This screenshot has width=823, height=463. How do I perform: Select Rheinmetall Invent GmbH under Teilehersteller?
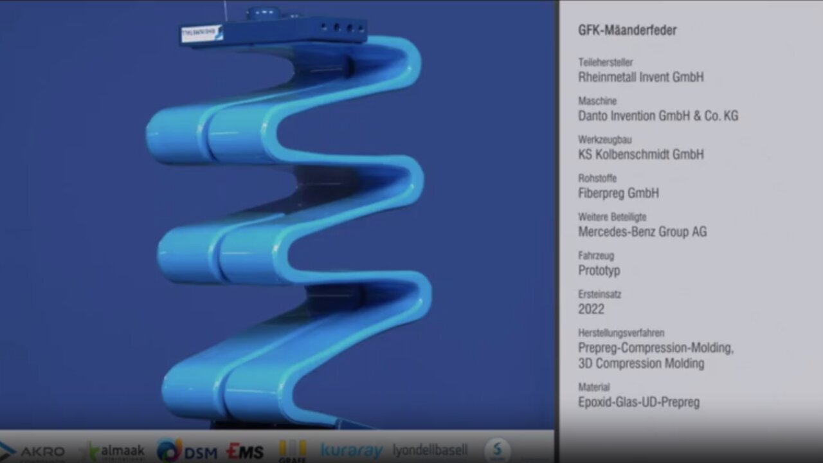point(640,77)
